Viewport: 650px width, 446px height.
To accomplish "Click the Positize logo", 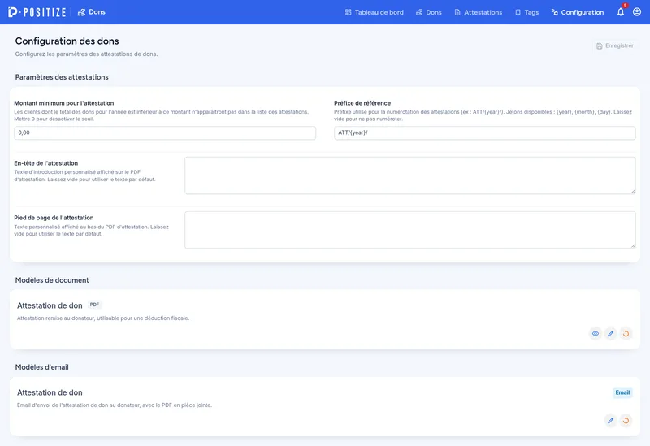I will [x=37, y=12].
